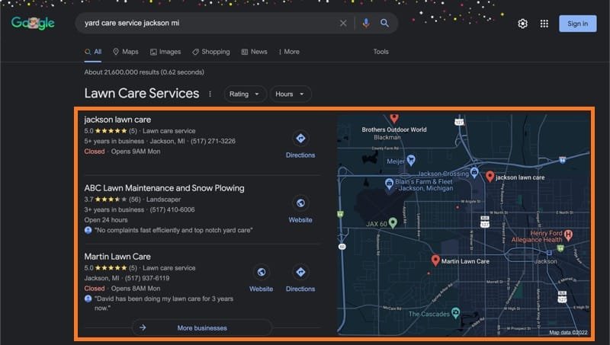Switch to the Shopping tab
This screenshot has width=610, height=345.
tap(211, 52)
